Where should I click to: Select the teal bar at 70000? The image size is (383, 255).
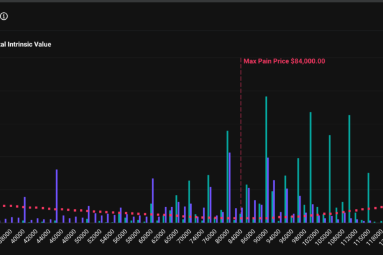pyautogui.click(x=189, y=201)
